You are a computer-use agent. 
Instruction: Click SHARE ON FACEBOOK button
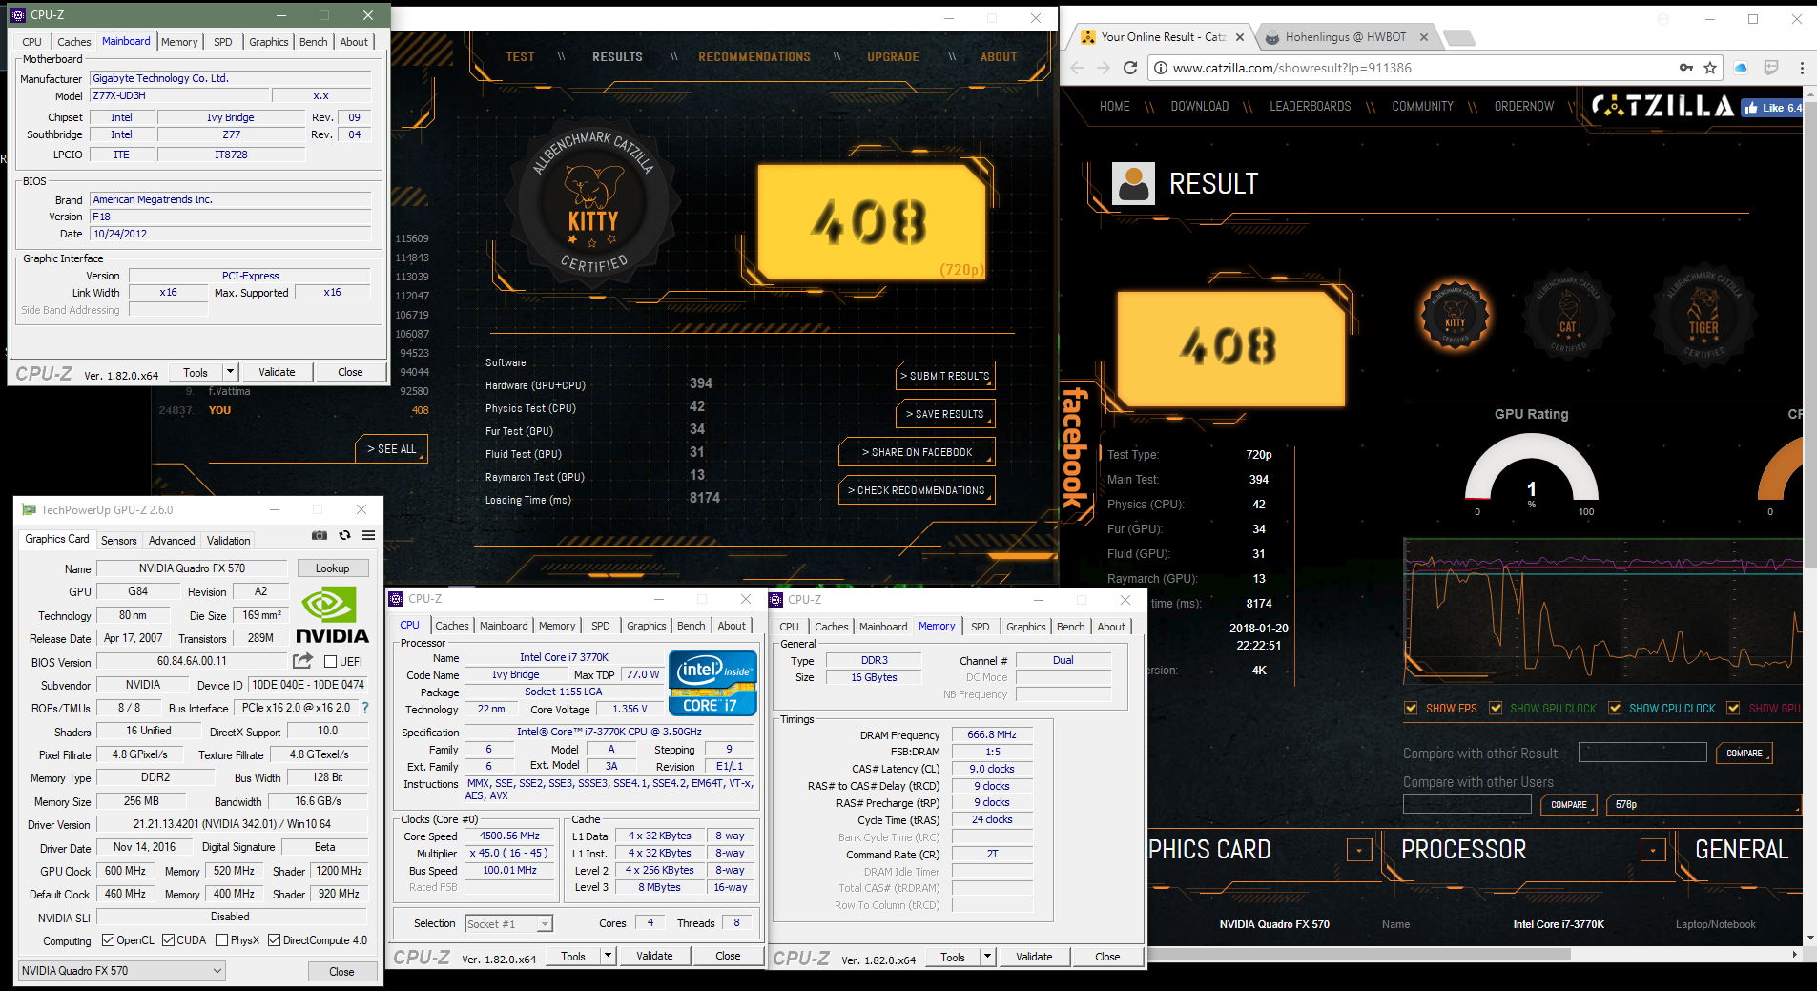tap(917, 452)
